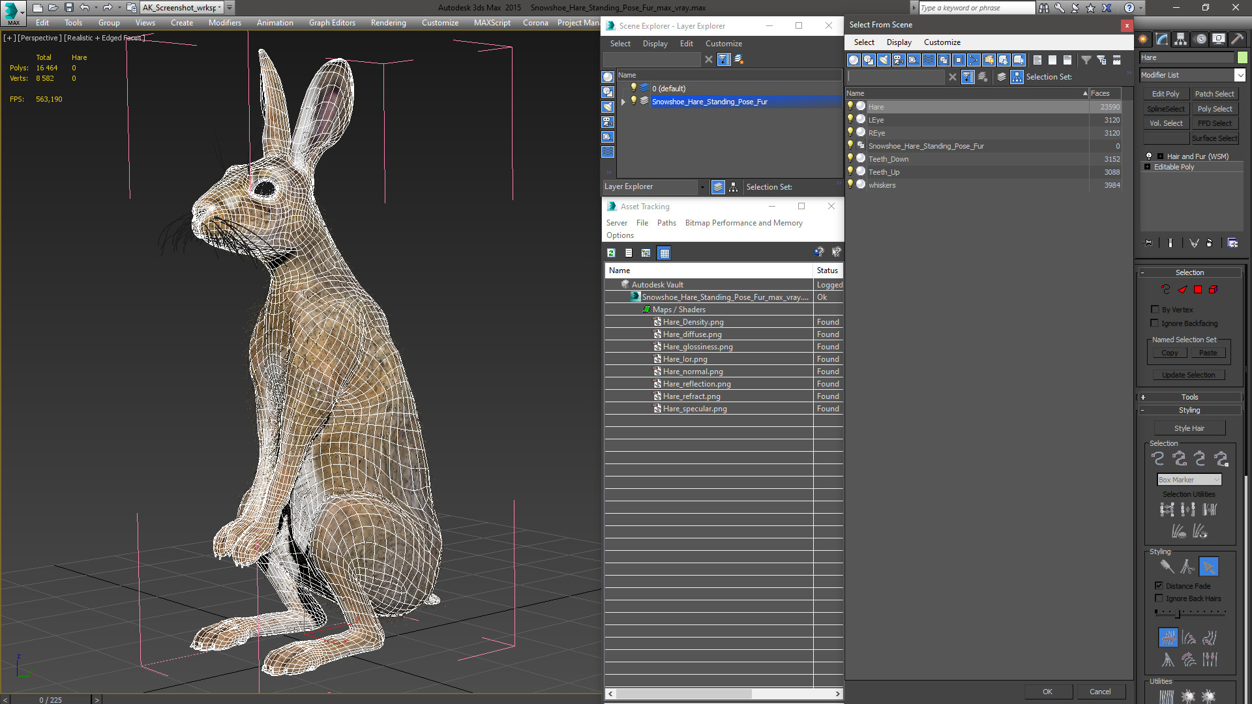The image size is (1252, 704).
Task: Open the Create command panel tab
Action: pos(1144,39)
